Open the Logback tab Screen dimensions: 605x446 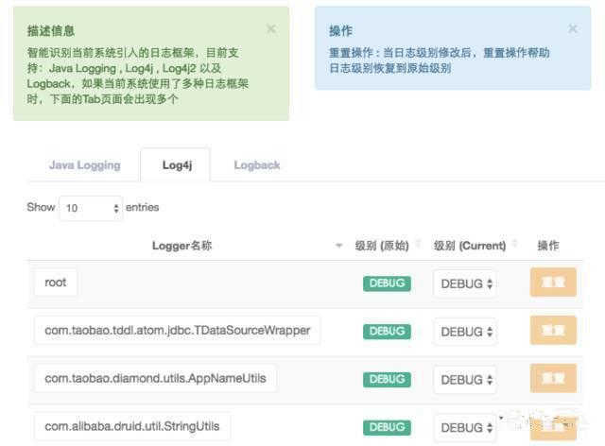[x=257, y=165]
